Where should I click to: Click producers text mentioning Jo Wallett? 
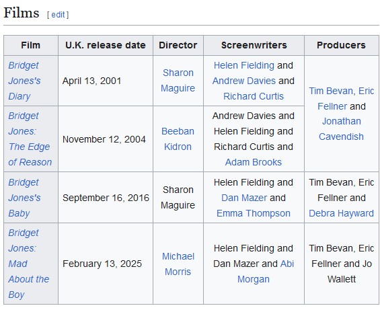(341, 264)
